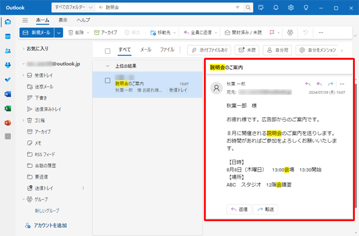Open To Do checkmark app
359x236 pixels.
point(8,79)
